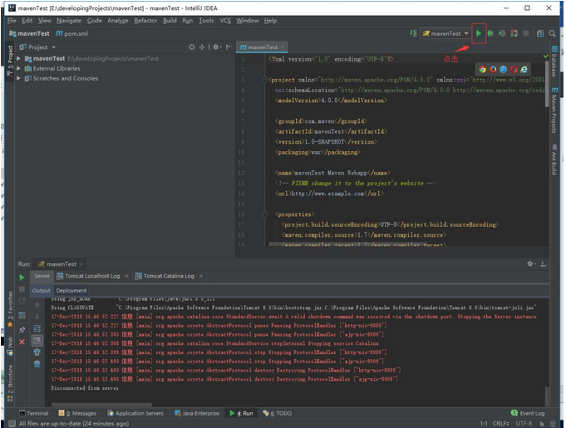Click the pom.xml breadcrumb in navigation bar

point(72,33)
